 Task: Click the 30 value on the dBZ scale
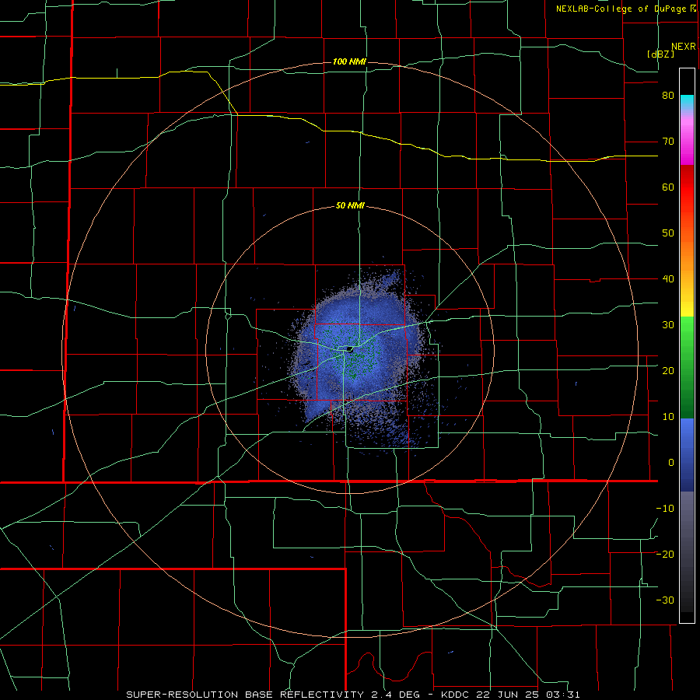coord(668,324)
